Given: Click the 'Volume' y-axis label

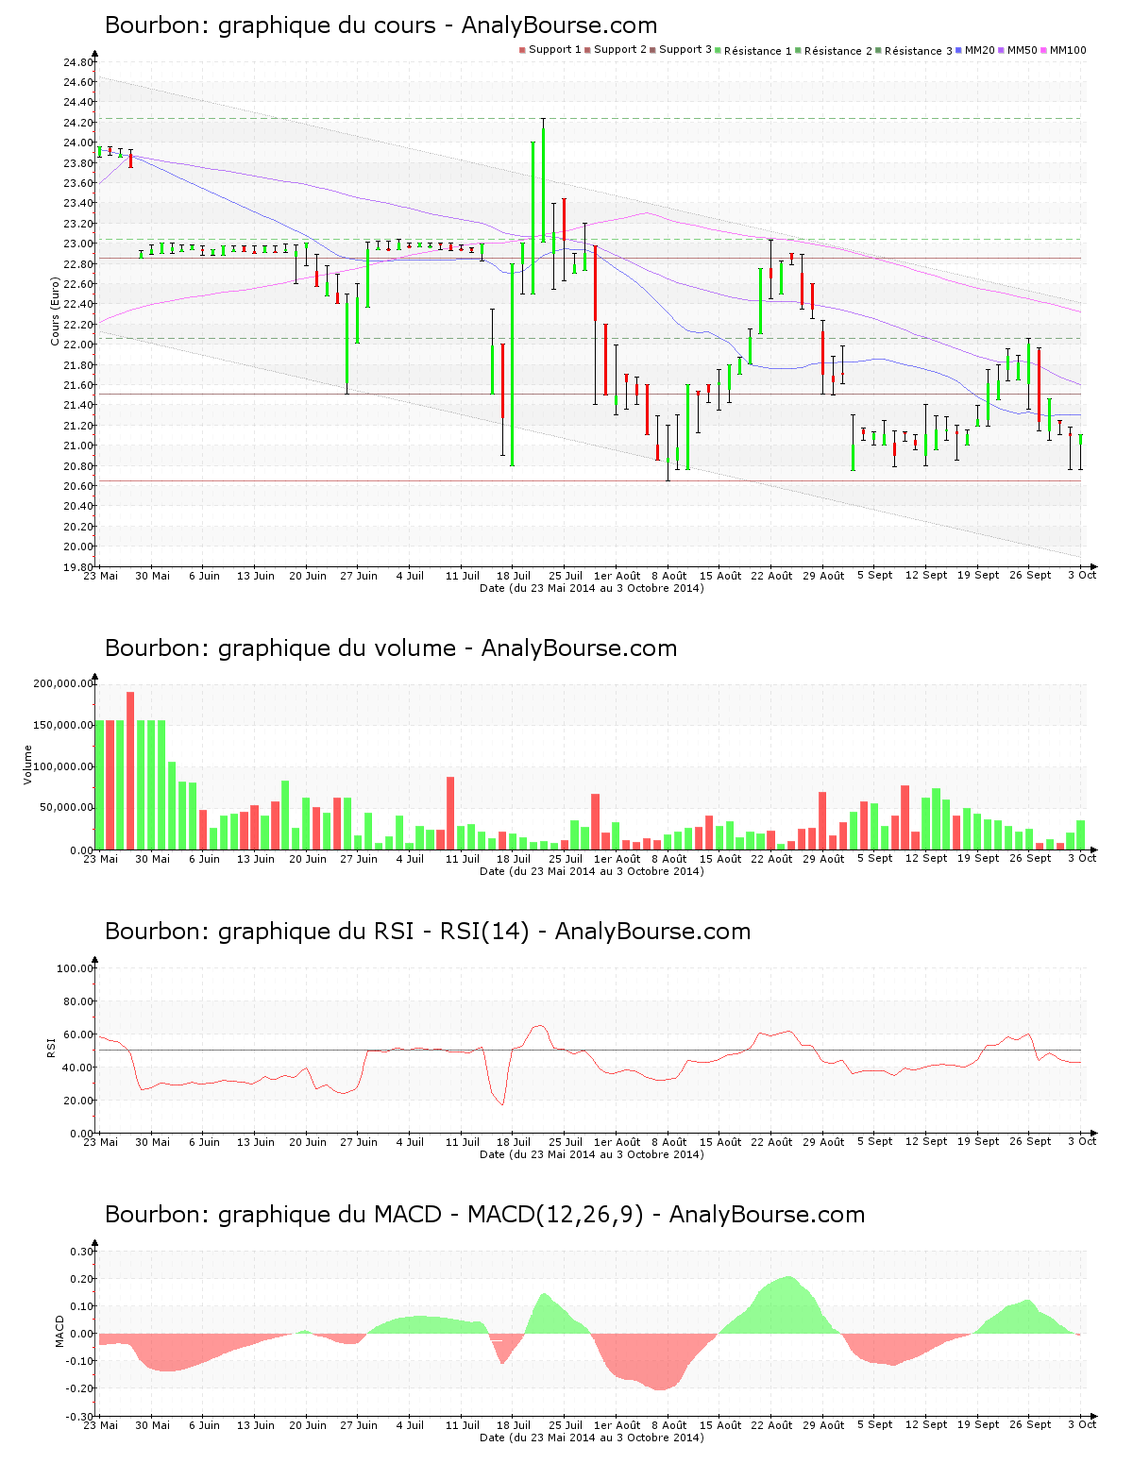Looking at the screenshot, I should (27, 765).
